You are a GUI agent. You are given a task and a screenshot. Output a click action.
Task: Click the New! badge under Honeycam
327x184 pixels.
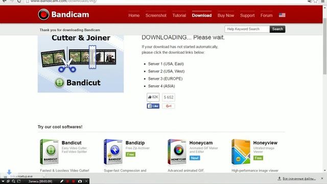[195, 158]
